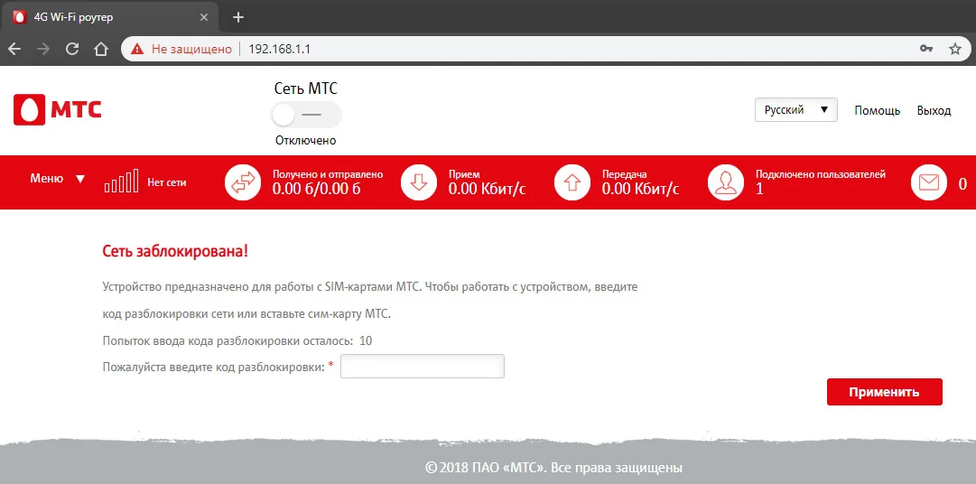Focus the unlock code input field

click(x=422, y=367)
